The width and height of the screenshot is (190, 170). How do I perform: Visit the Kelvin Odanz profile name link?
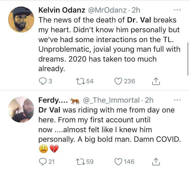[61, 10]
